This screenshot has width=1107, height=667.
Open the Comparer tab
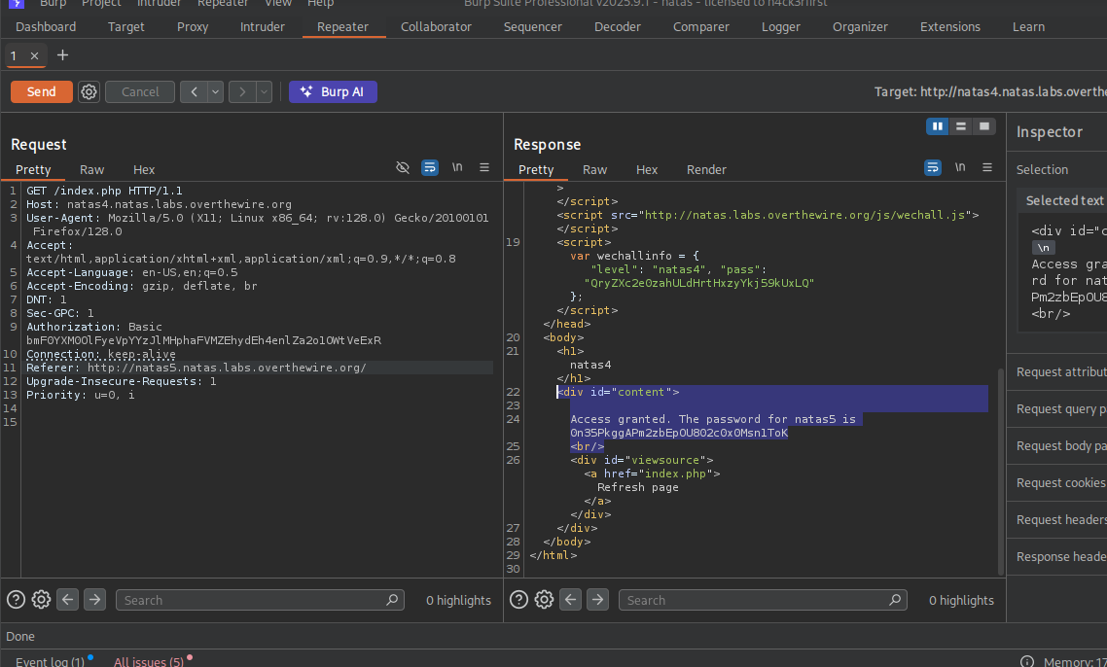click(701, 27)
